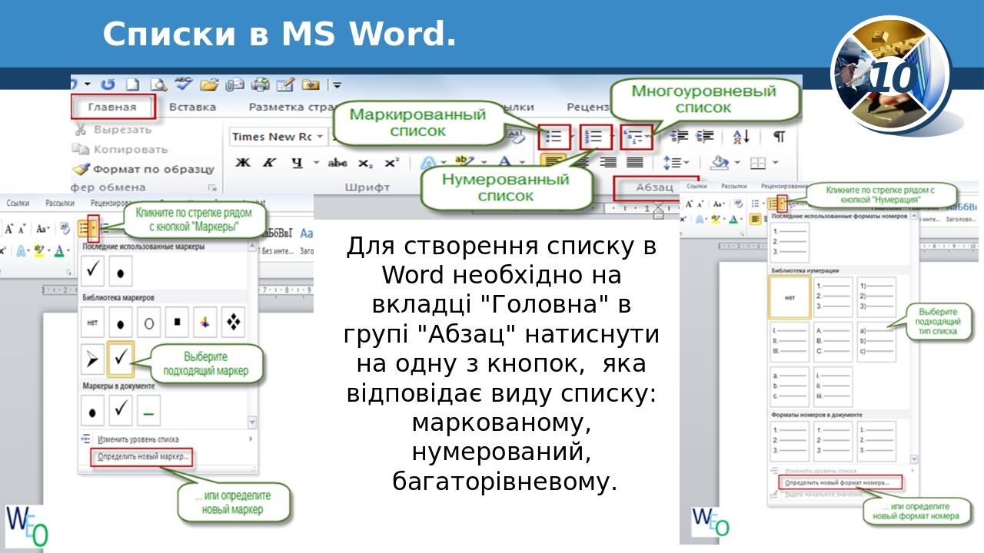Click the print preview magnifier icon
Screen dimensions: 984x553
tap(158, 84)
